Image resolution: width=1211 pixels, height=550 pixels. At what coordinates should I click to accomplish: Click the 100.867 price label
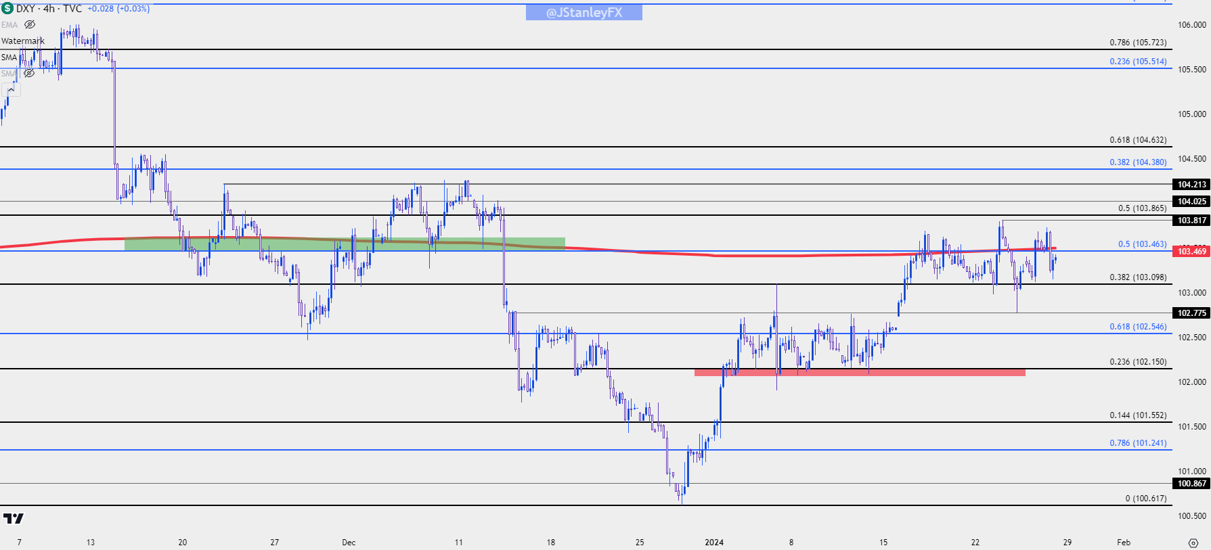click(1191, 483)
